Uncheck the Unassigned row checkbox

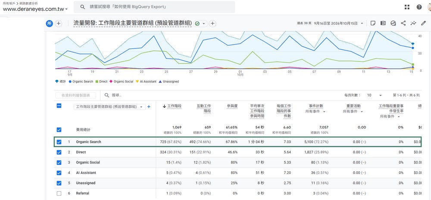(x=59, y=183)
